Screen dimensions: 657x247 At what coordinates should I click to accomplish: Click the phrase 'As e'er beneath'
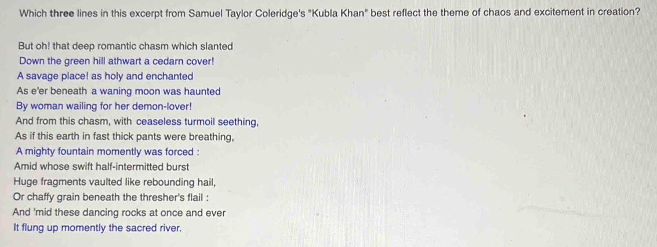pos(52,91)
